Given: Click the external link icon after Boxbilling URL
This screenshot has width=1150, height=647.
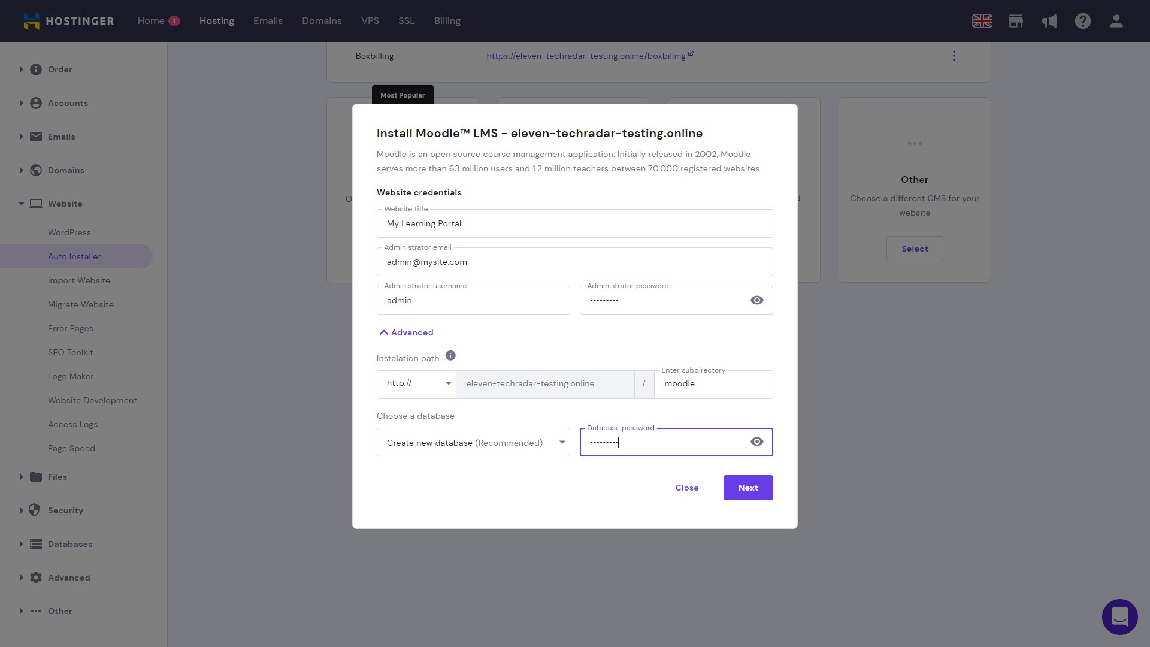Looking at the screenshot, I should click(691, 53).
